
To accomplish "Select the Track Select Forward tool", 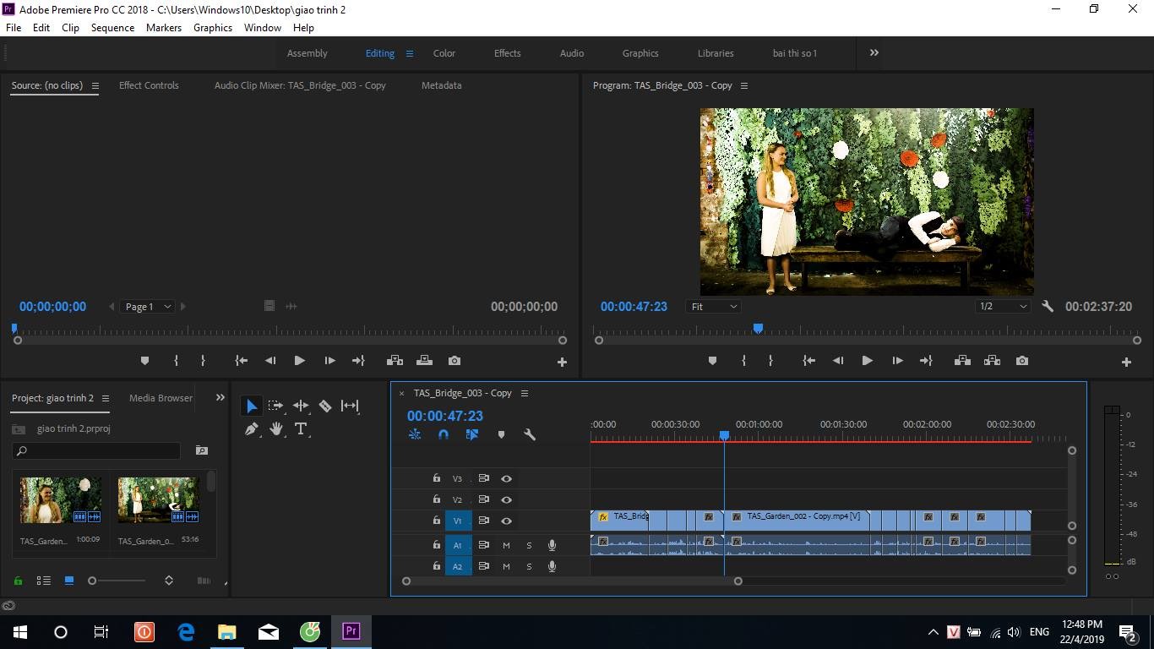I will click(275, 406).
